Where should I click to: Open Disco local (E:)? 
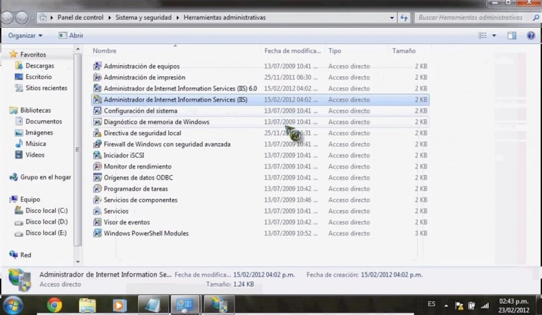click(46, 233)
